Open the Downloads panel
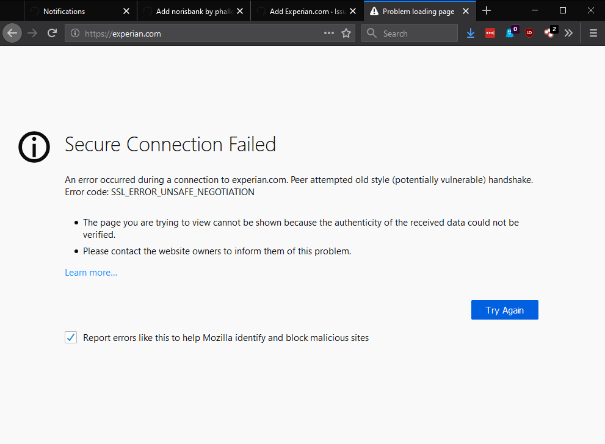Viewport: 605px width, 444px height. click(470, 33)
